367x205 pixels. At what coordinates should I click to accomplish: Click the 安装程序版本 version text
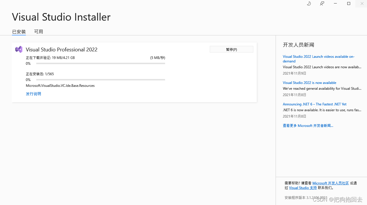tap(306, 198)
